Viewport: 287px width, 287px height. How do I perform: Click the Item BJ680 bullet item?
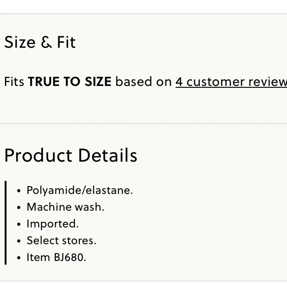(56, 257)
